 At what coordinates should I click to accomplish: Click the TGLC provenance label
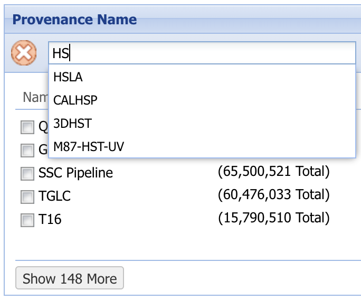point(54,196)
